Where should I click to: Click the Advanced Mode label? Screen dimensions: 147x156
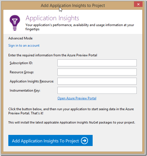pyautogui.click(x=20, y=38)
